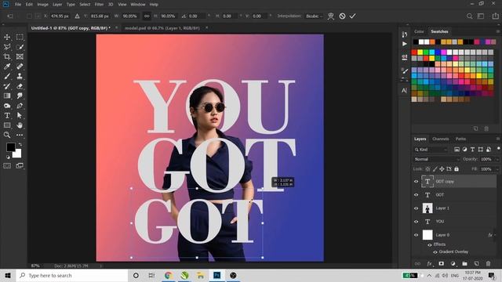Open the Image menu

point(42,5)
